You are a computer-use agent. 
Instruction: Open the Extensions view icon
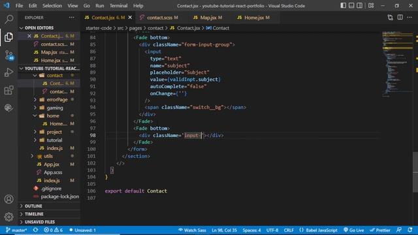(8, 90)
